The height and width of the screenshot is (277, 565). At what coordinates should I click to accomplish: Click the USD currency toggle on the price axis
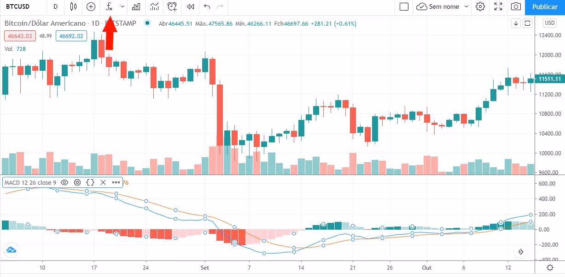pyautogui.click(x=549, y=23)
